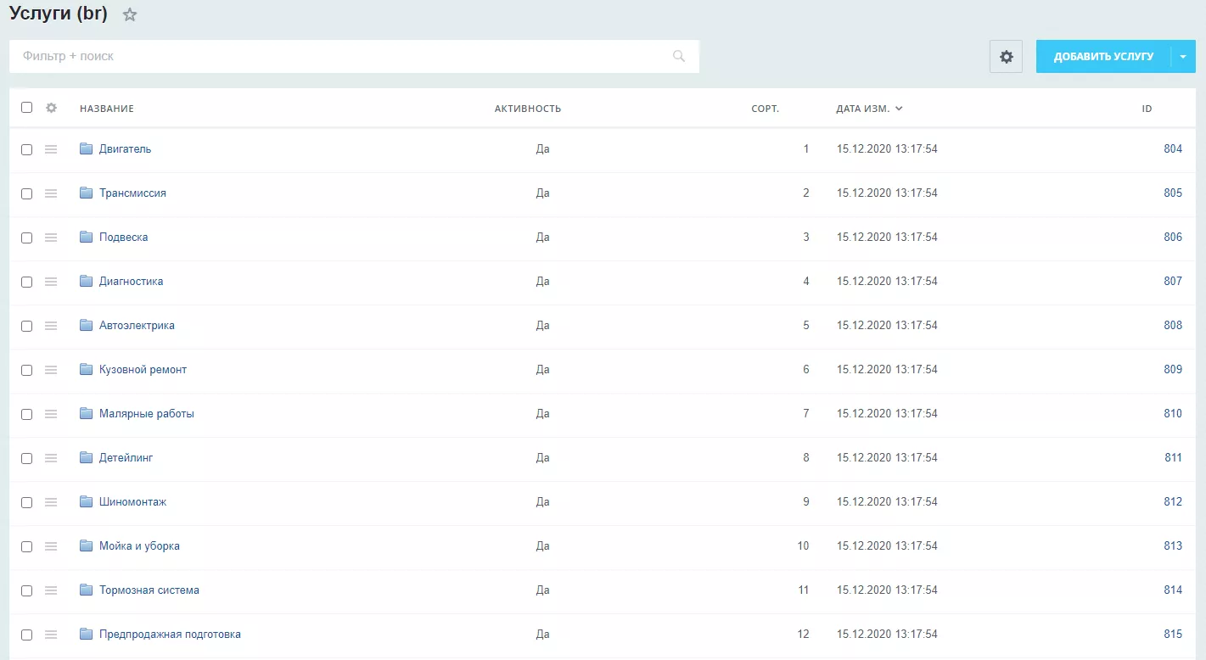Open column settings gear in table header

click(51, 108)
